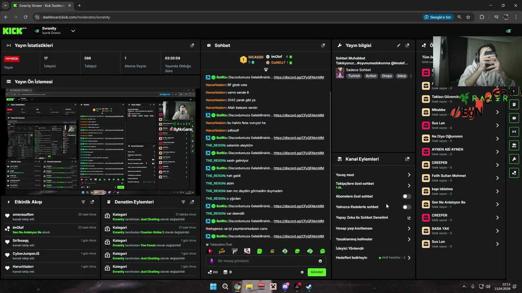Open the Windows Start menu
This screenshot has width=522, height=293.
pos(213,286)
